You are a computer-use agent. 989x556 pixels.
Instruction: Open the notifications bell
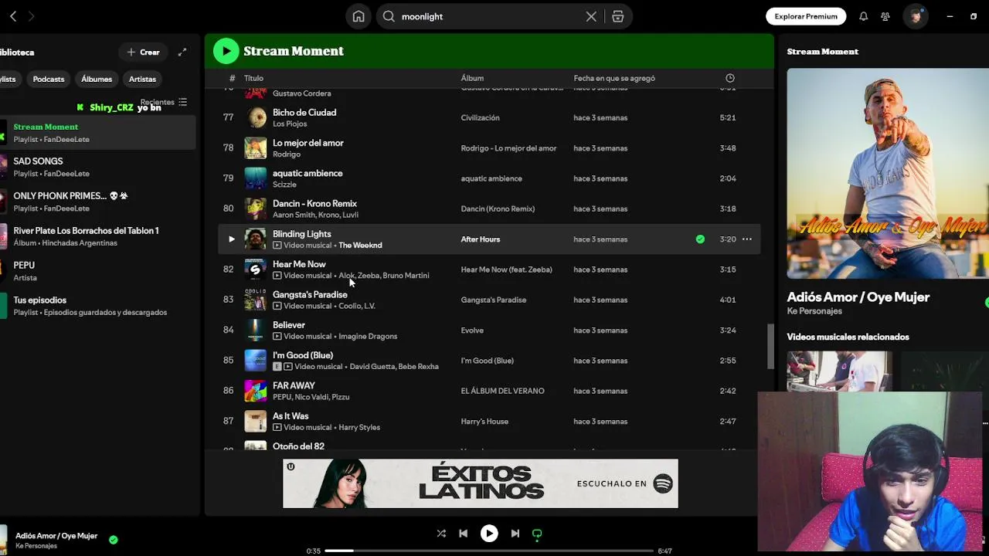point(864,16)
